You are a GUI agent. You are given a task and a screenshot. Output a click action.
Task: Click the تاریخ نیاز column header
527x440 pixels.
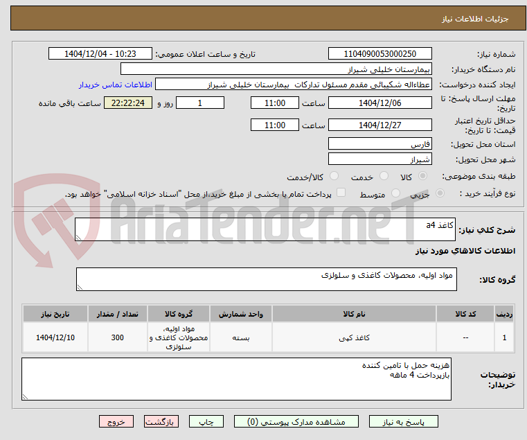(55, 314)
